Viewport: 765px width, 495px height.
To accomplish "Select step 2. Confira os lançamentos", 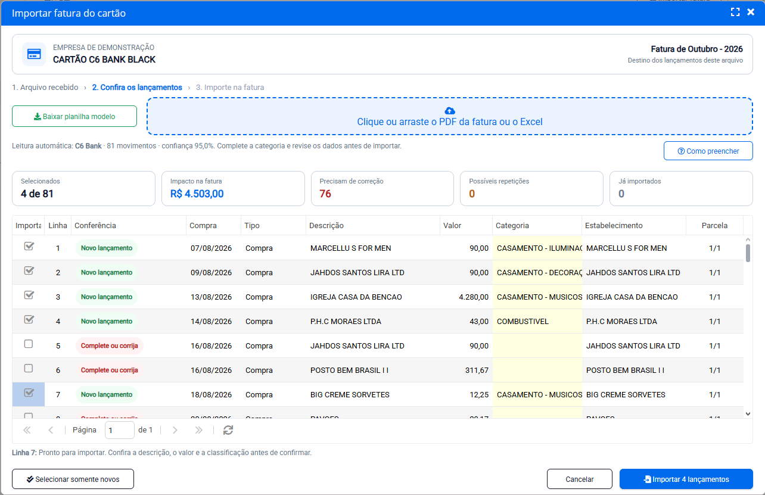I will tap(137, 88).
